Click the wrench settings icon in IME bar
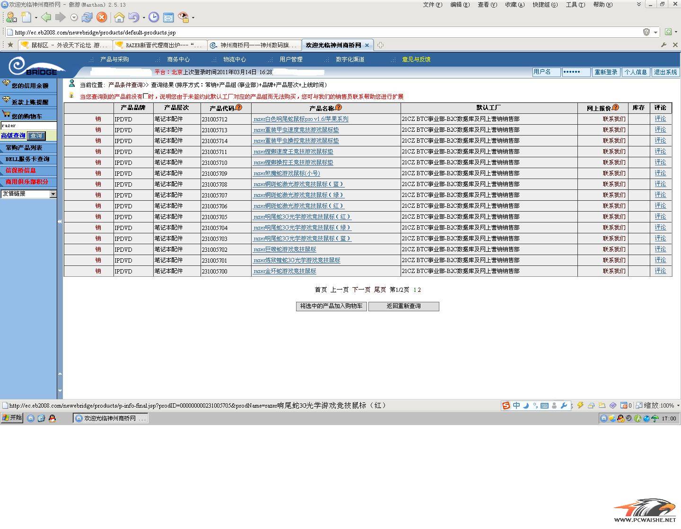 [x=564, y=406]
